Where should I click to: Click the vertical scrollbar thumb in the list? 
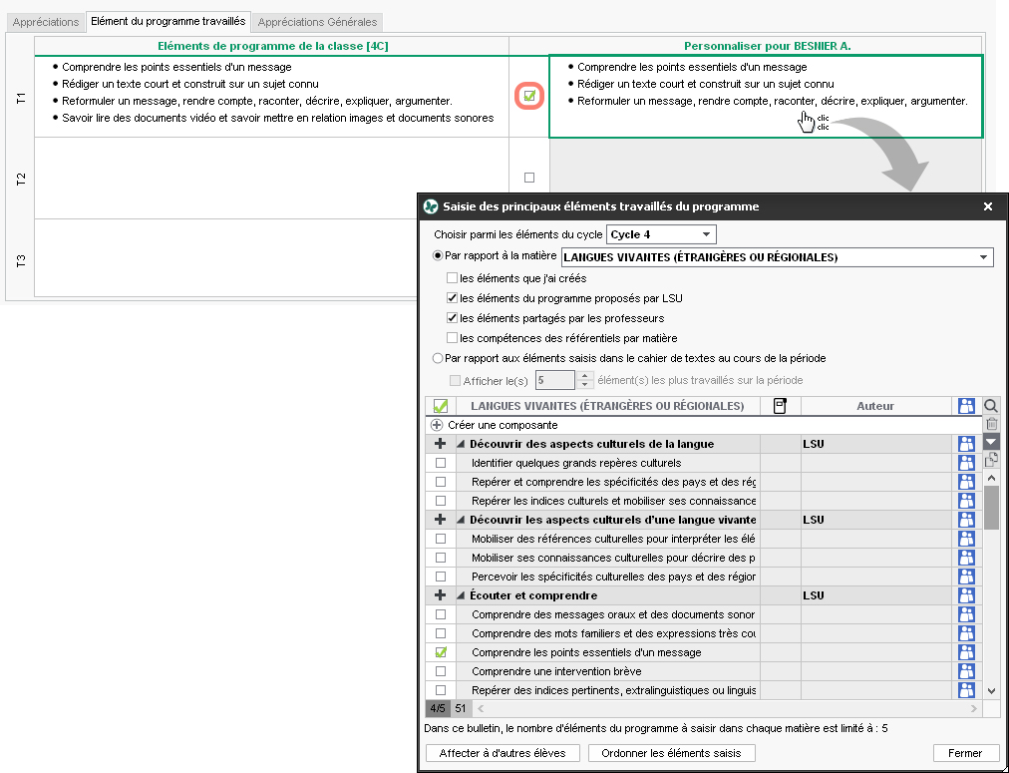coord(991,507)
